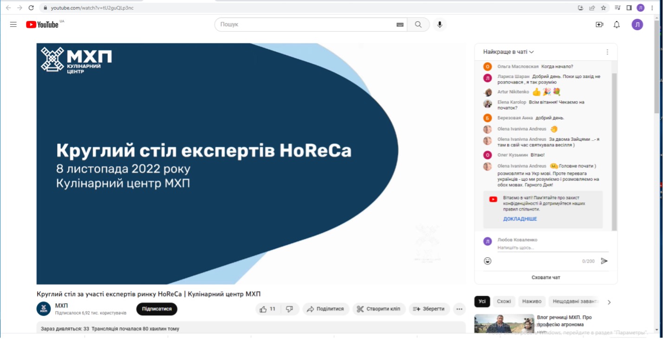Click the search magnifier button
Image resolution: width=664 pixels, height=339 pixels.
click(x=418, y=25)
